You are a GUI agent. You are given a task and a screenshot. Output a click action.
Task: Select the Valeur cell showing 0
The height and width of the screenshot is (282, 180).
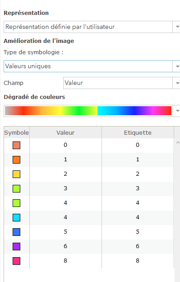[65, 145]
